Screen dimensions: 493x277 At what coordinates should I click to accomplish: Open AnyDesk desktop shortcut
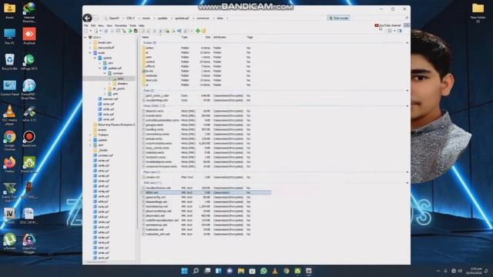pyautogui.click(x=29, y=36)
